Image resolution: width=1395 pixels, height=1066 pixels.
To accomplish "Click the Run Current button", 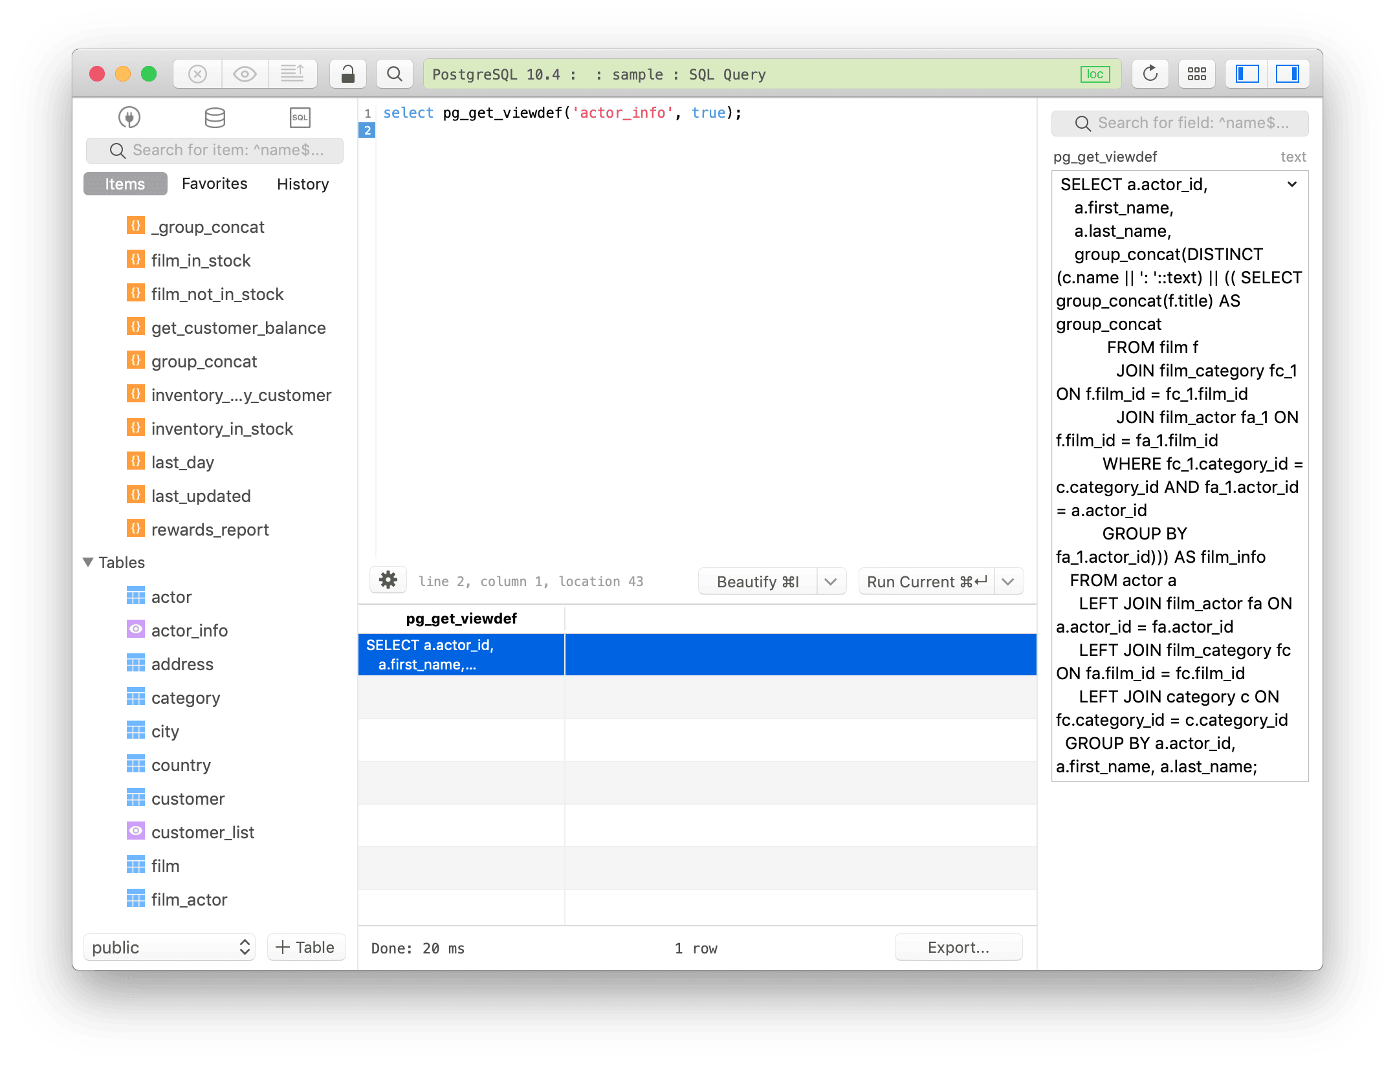I will (927, 582).
